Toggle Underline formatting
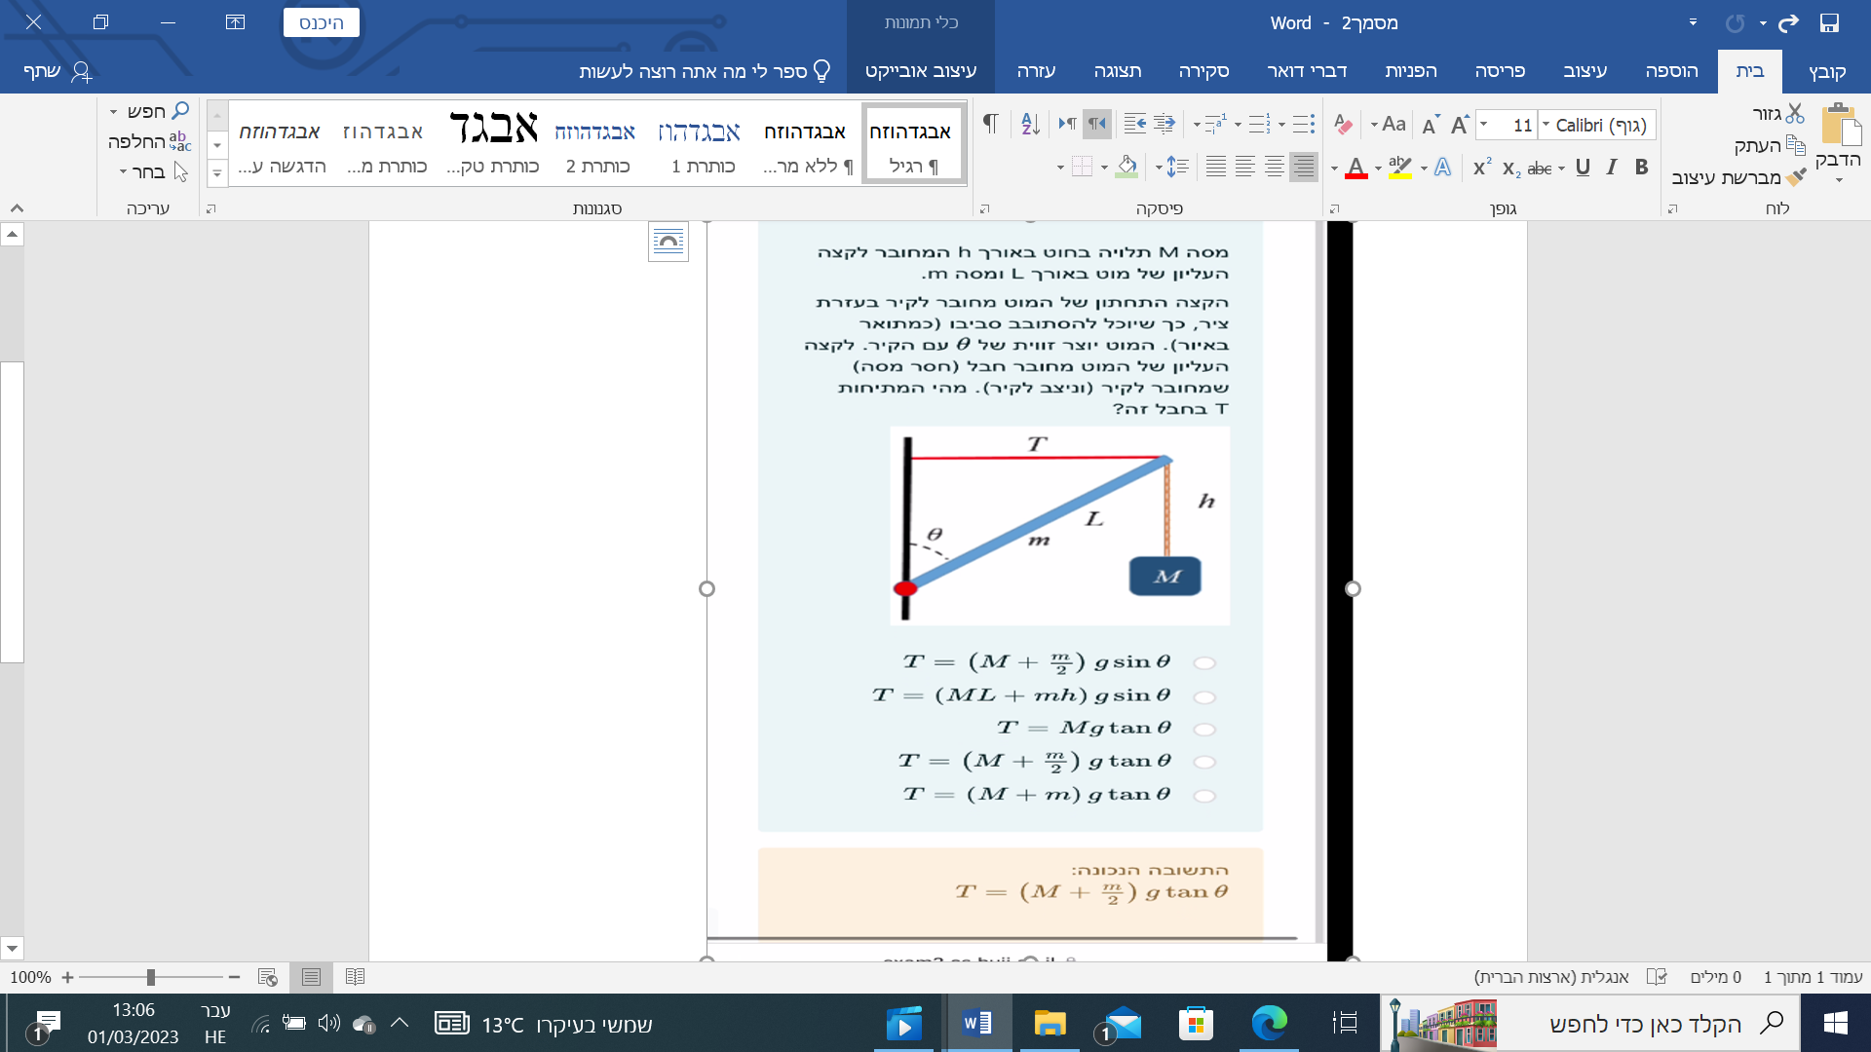This screenshot has height=1052, width=1871. [x=1583, y=168]
